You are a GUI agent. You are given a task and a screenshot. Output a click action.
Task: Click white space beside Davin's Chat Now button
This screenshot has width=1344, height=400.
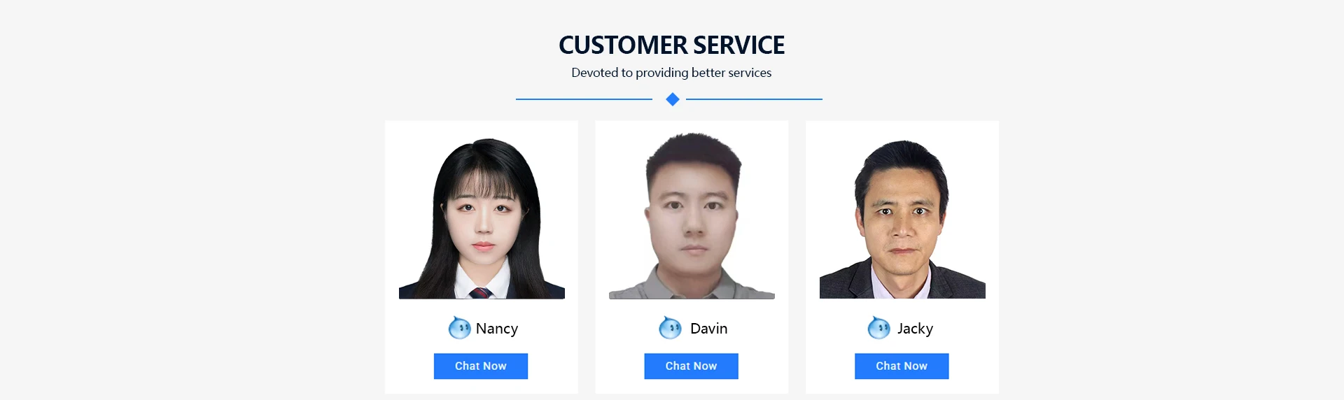pos(763,366)
